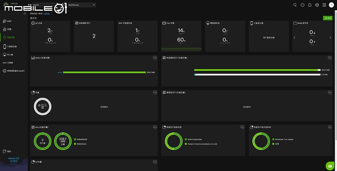
Task: Open APs by usage panel options icon
Action: 155,127
